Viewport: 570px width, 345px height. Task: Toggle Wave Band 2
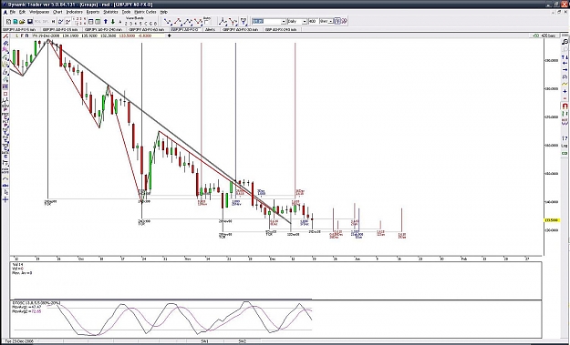pos(126,24)
